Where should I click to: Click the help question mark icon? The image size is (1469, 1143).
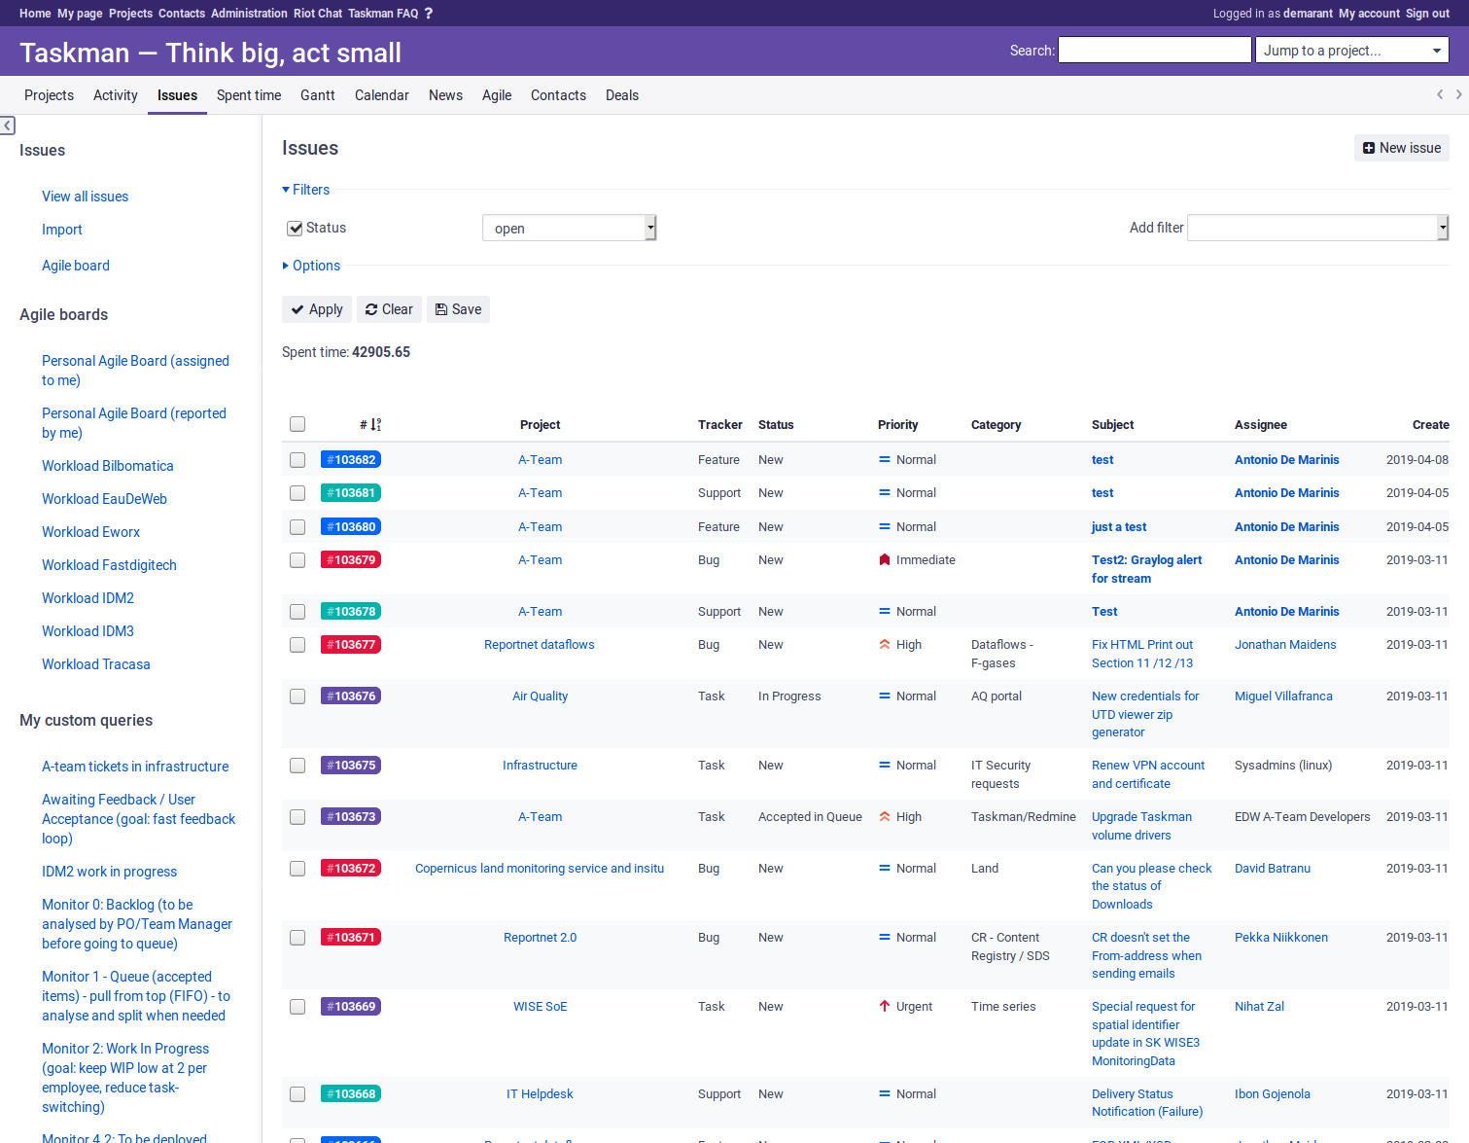click(429, 14)
